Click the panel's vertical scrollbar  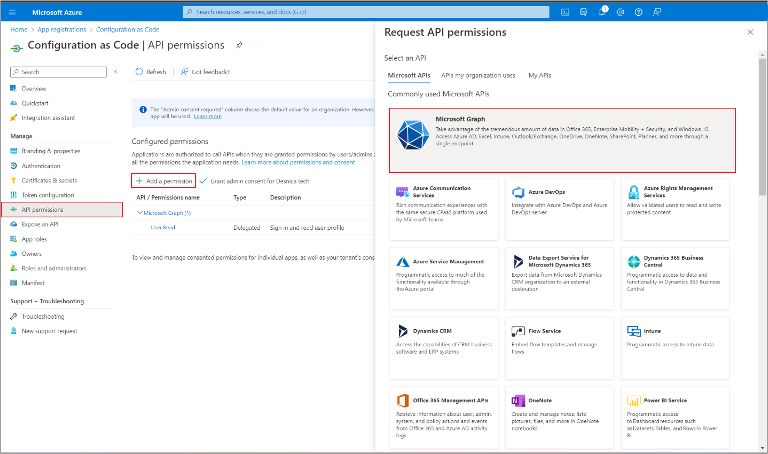point(762,127)
